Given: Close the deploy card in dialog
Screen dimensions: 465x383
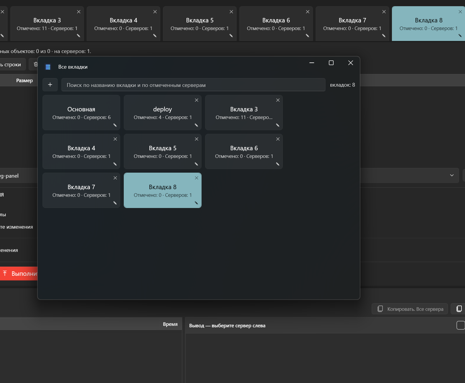Looking at the screenshot, I should tap(197, 100).
